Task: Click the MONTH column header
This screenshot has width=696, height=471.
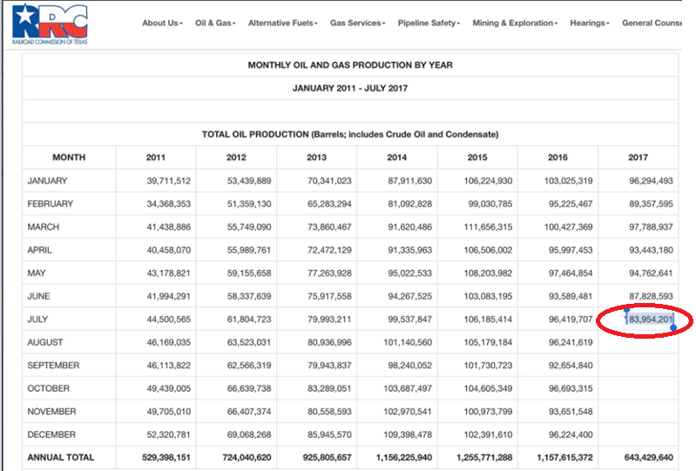Action: (x=69, y=158)
